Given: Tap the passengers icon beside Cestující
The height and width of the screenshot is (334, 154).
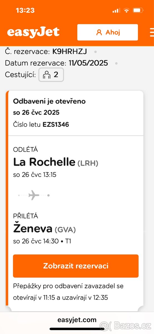Looking at the screenshot, I should click(x=47, y=75).
